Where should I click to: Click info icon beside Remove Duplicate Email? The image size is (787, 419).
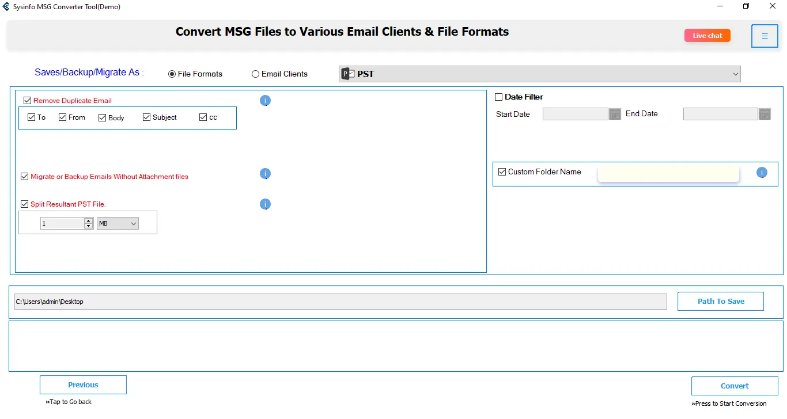tap(265, 101)
